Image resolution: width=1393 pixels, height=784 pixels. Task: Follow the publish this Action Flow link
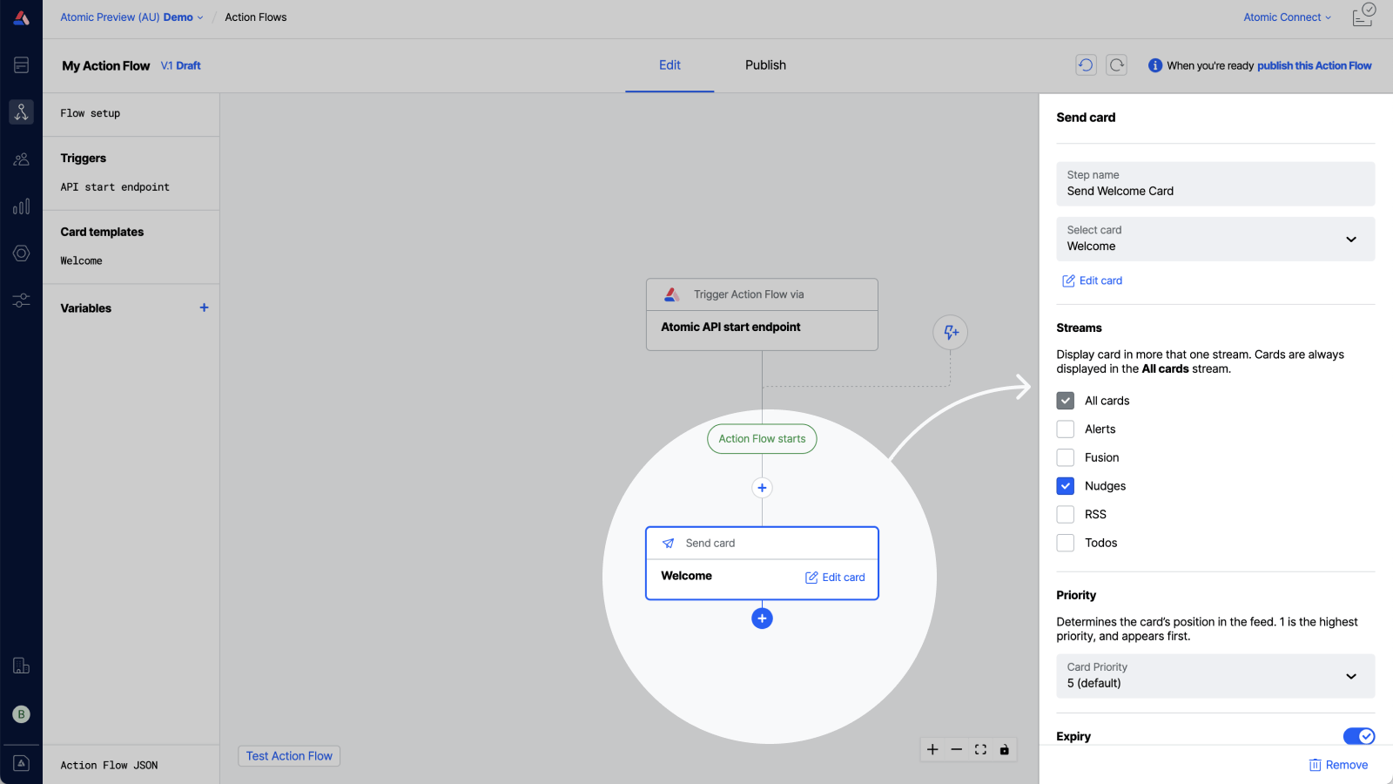pyautogui.click(x=1314, y=65)
